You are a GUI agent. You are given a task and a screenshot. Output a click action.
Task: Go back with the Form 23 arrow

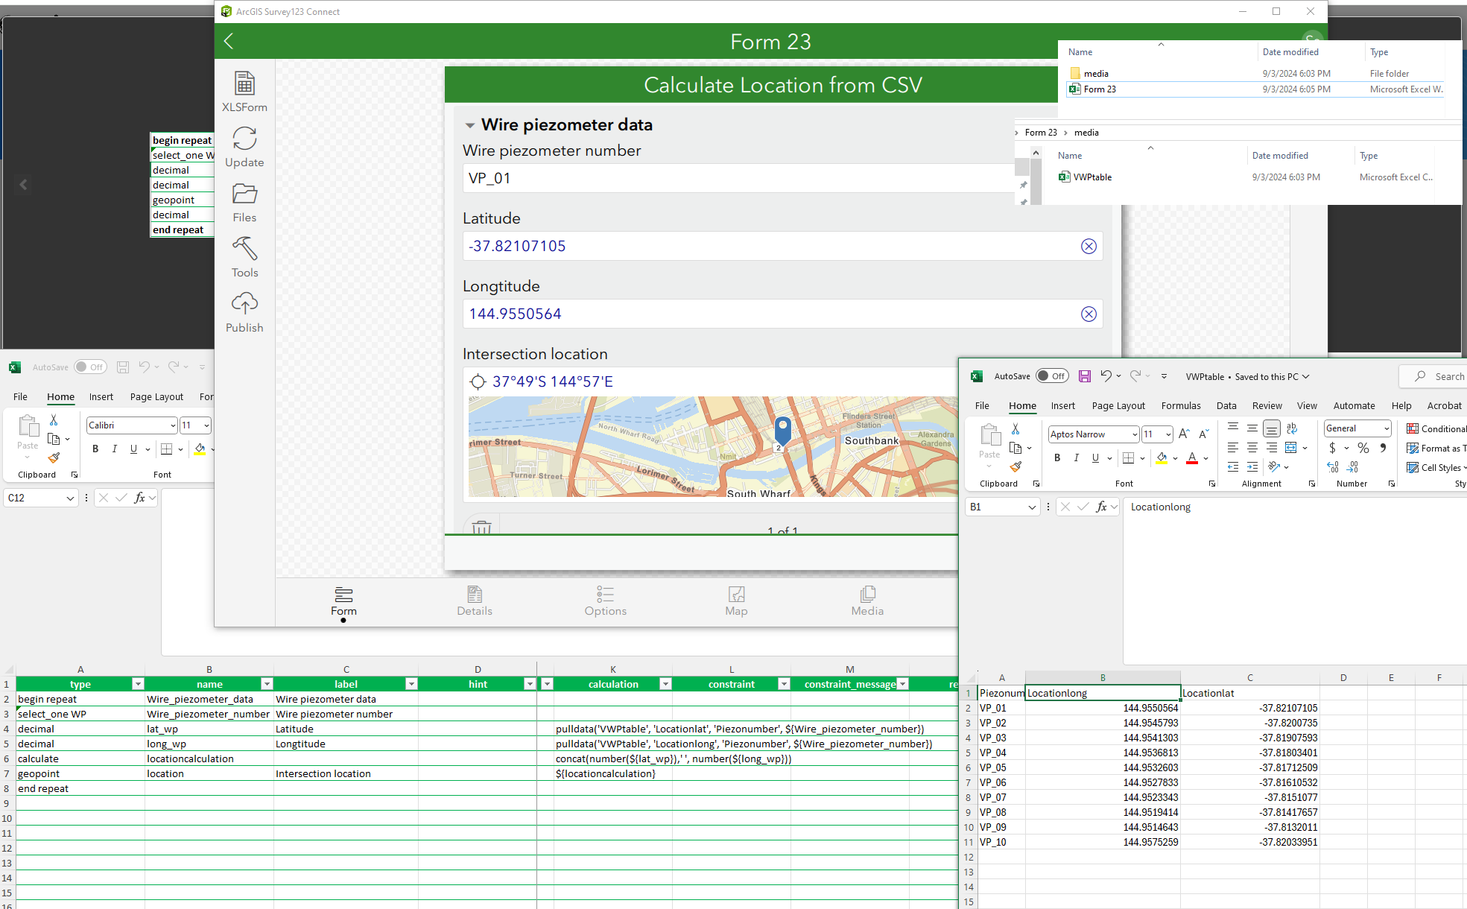tap(229, 42)
